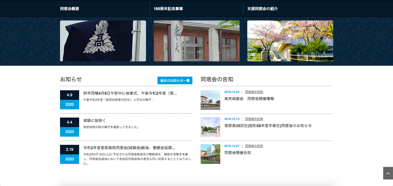Open the 東京城陵会 同窓会開催情報 article
This screenshot has height=186, width=393.
click(249, 98)
